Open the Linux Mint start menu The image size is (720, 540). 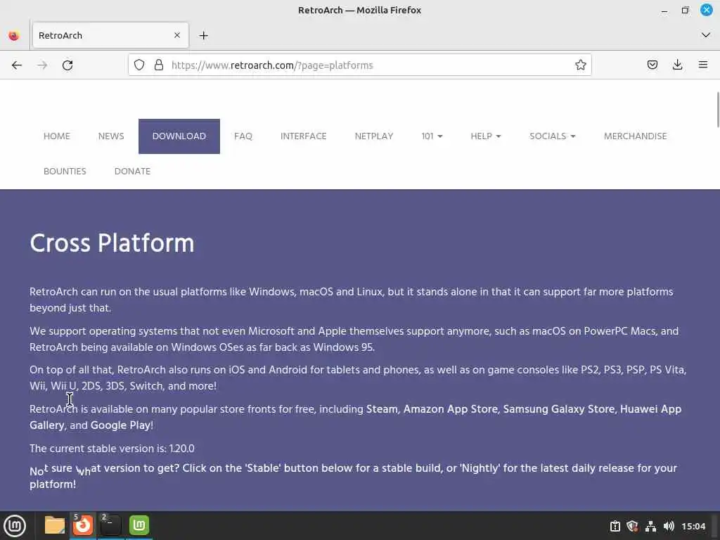click(15, 526)
